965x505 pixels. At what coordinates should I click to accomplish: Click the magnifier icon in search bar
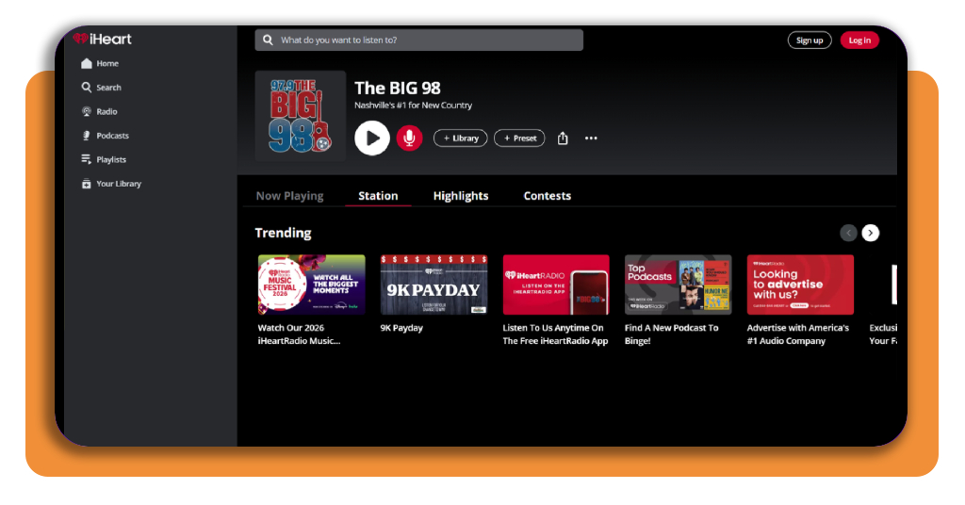pos(268,40)
